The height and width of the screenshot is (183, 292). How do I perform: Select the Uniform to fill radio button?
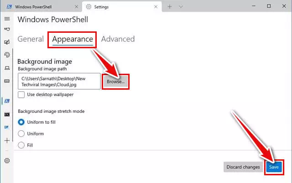[21, 122]
